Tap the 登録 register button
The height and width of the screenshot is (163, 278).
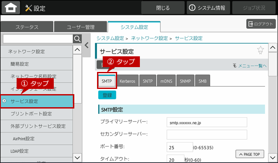click(107, 95)
